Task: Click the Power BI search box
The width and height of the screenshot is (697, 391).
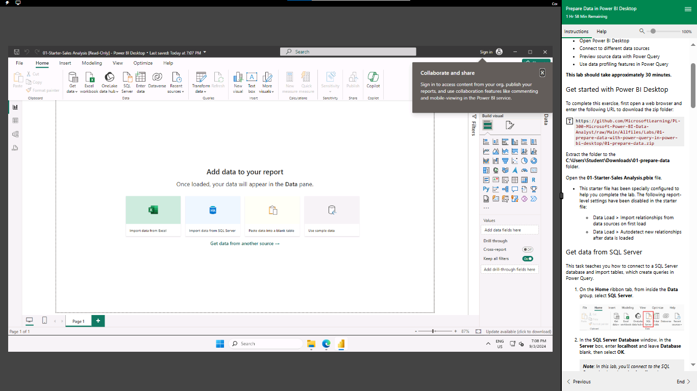Action: point(348,52)
